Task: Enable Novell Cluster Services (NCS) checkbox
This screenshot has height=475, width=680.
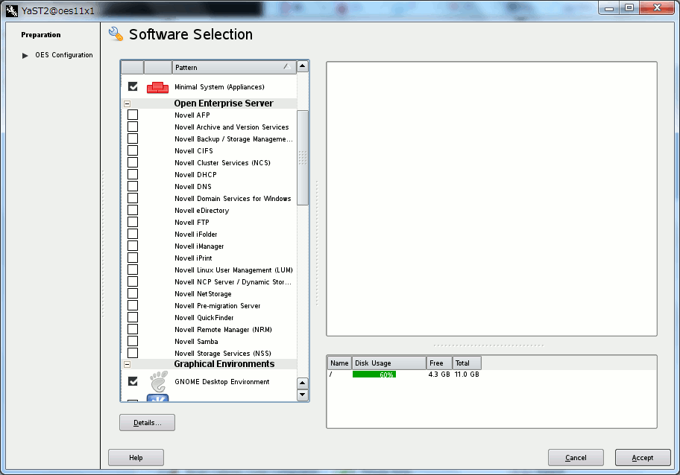Action: coord(133,162)
